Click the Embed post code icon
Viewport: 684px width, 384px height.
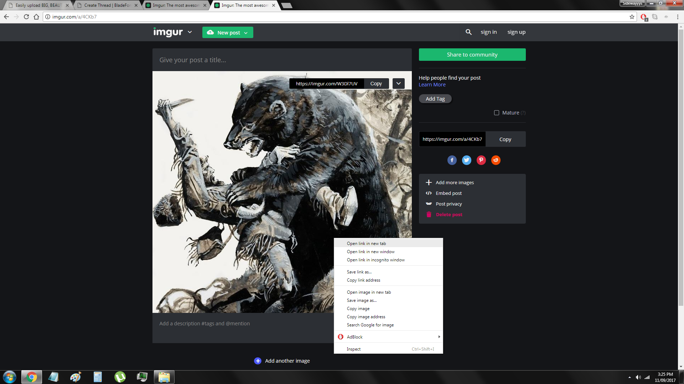429,193
